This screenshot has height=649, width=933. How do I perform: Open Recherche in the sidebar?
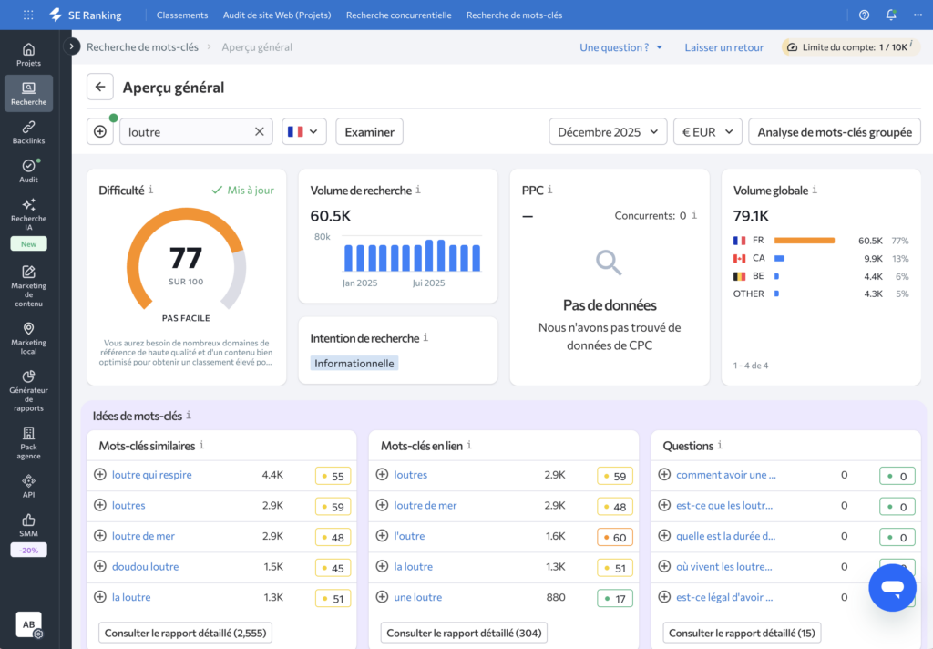(x=28, y=94)
